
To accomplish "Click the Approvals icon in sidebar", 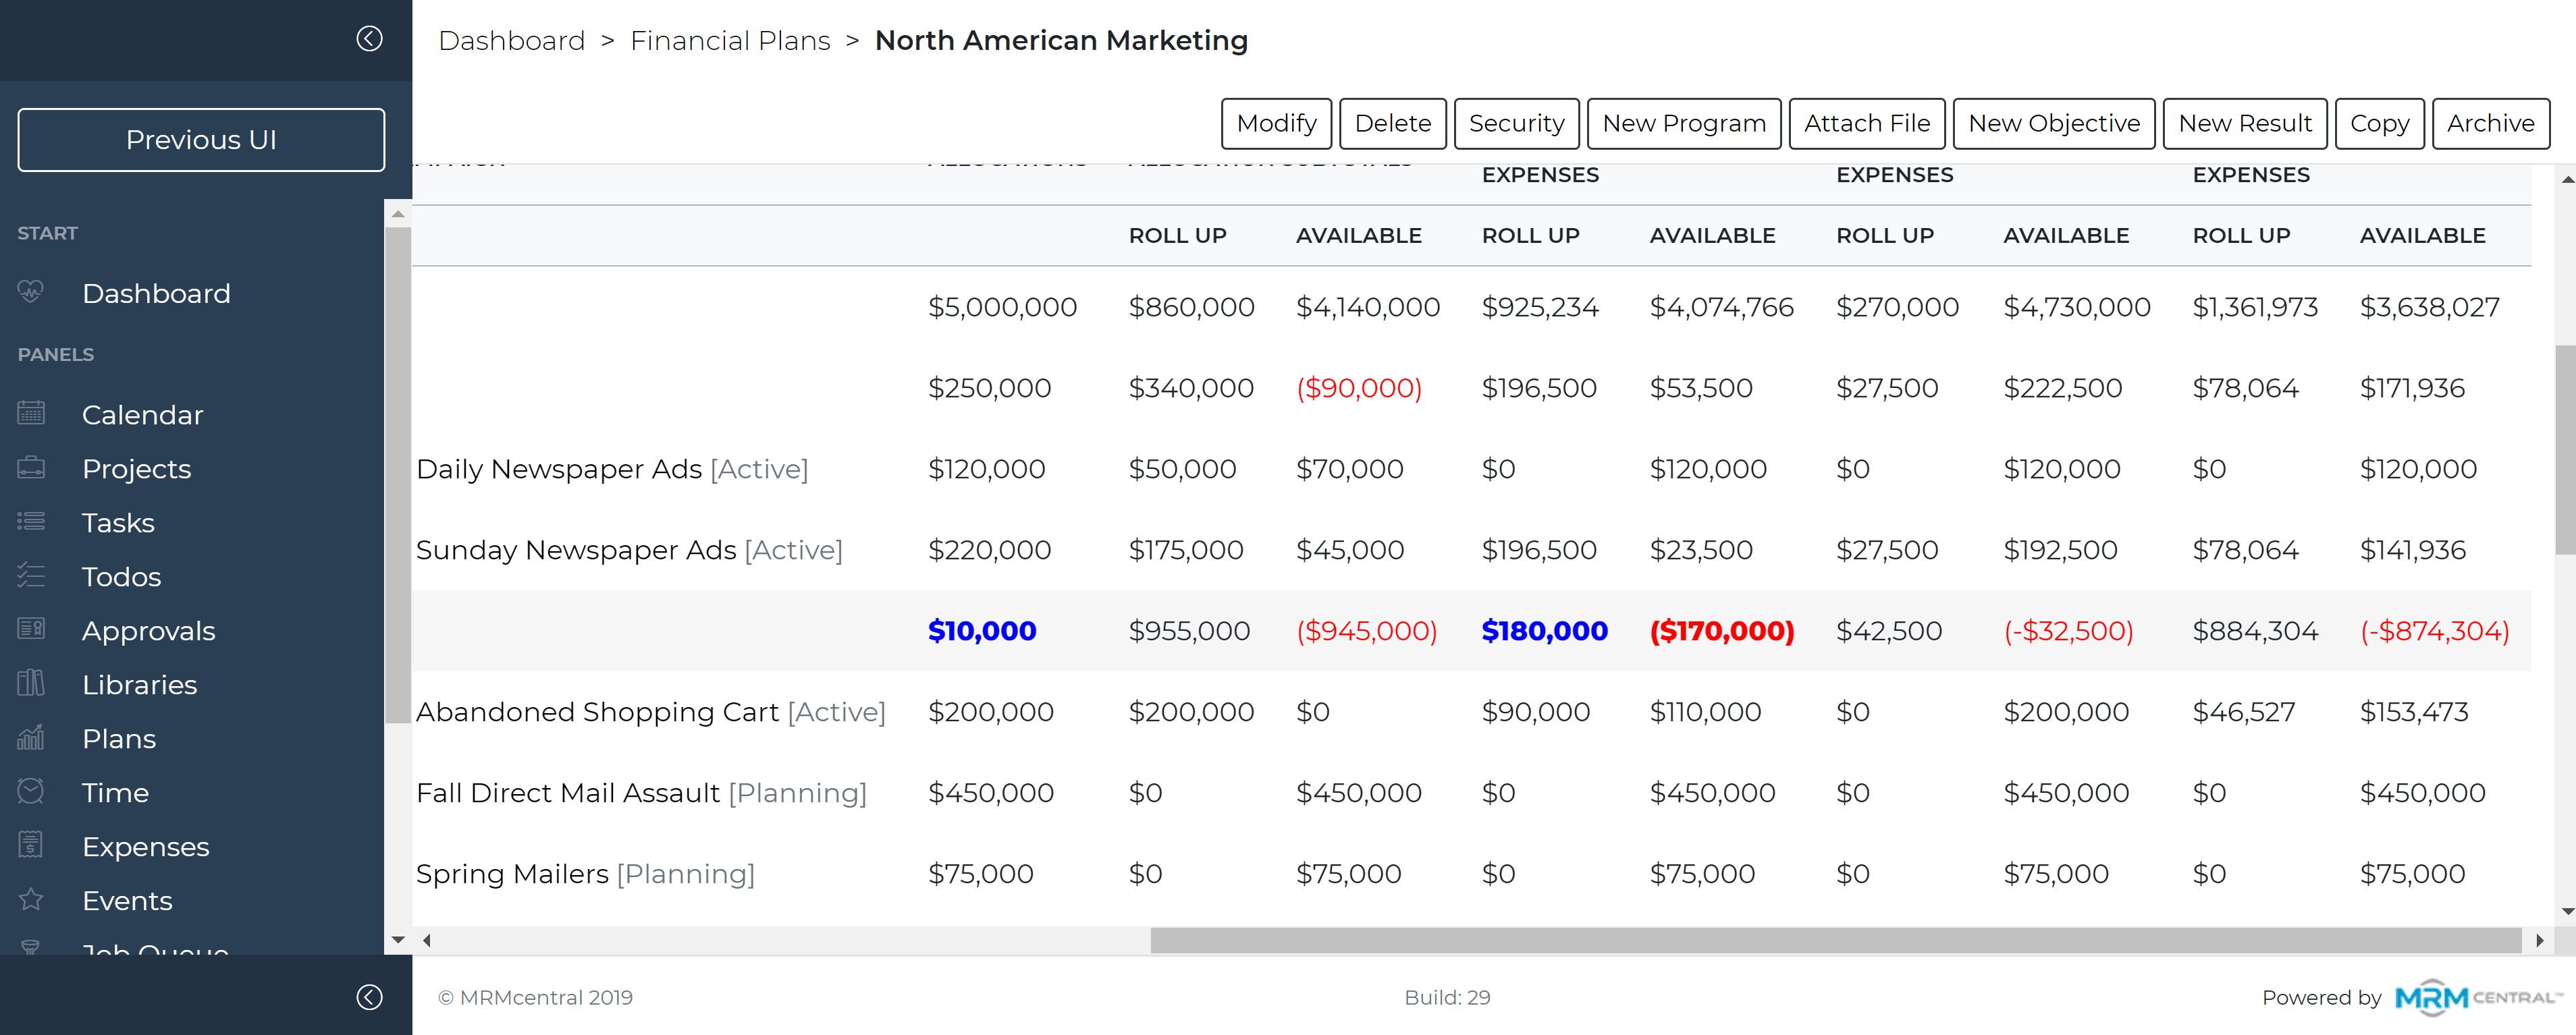I will (x=31, y=630).
